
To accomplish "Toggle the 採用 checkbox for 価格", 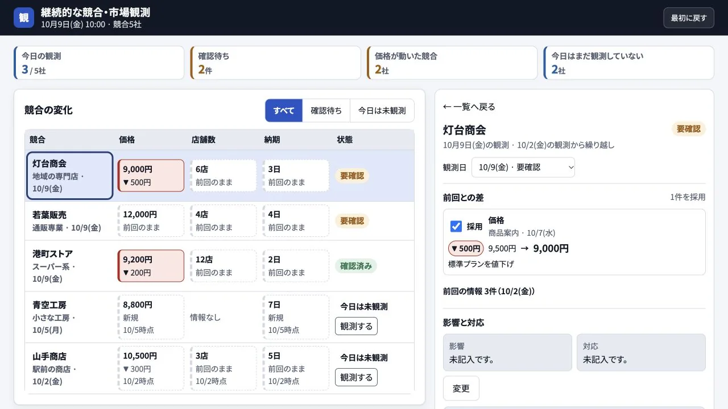I will coord(456,227).
